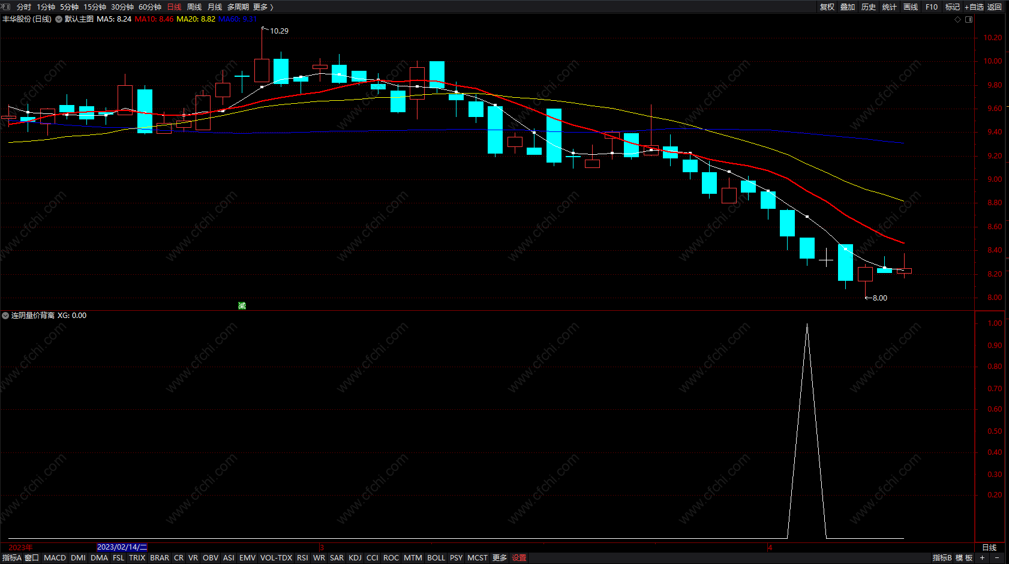
Task: Click the 统计 statistics button
Action: click(890, 7)
